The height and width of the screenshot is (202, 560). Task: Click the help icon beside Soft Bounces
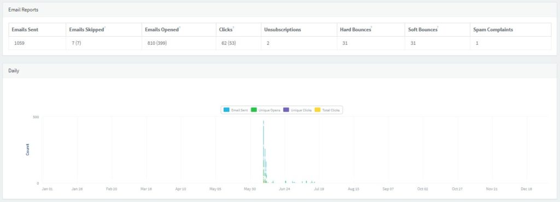[x=438, y=27]
